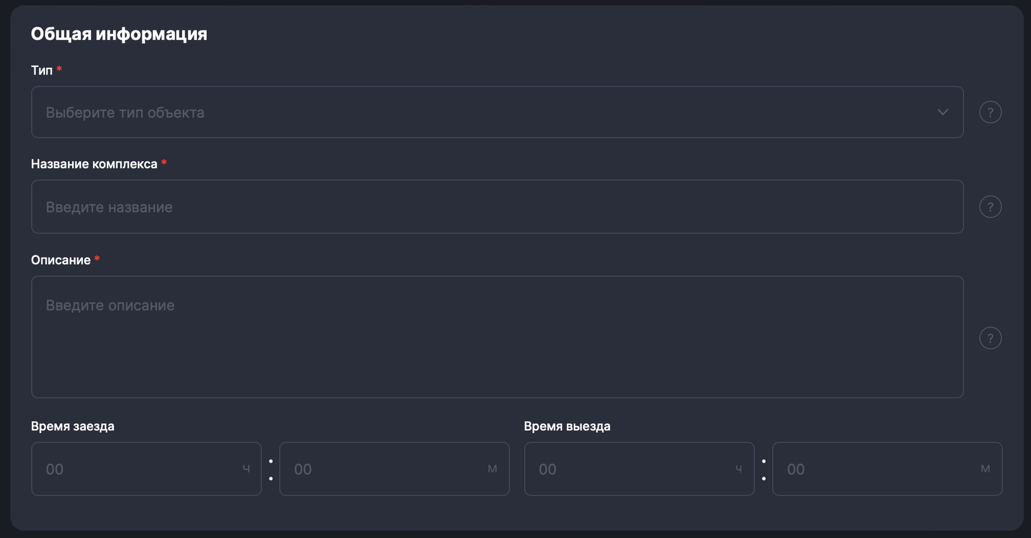Click the 'Название комплекса' label
1031x538 pixels.
pos(94,164)
